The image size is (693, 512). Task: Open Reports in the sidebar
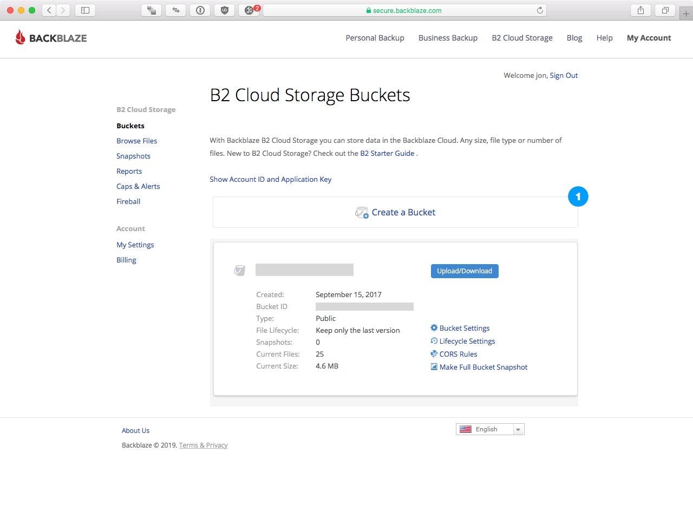129,171
